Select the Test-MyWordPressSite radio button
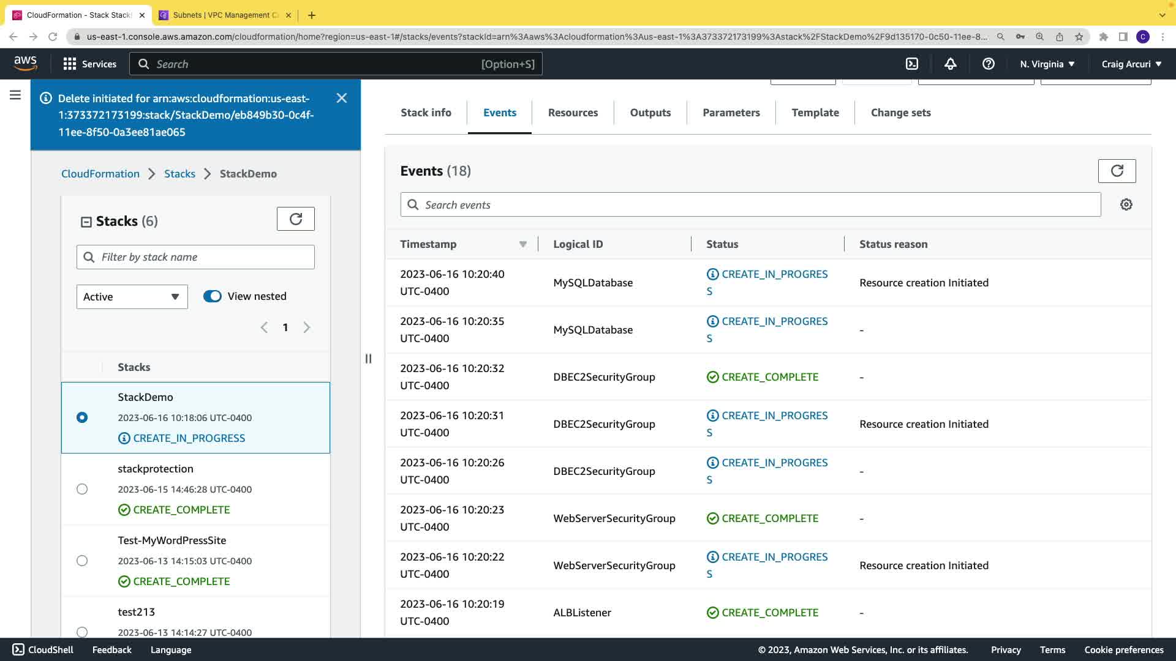Viewport: 1176px width, 661px height. tap(82, 561)
